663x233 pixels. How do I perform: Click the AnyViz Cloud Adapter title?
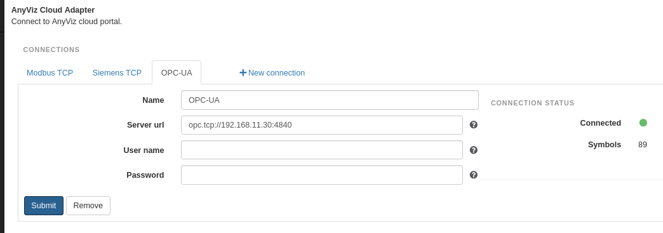click(x=53, y=10)
